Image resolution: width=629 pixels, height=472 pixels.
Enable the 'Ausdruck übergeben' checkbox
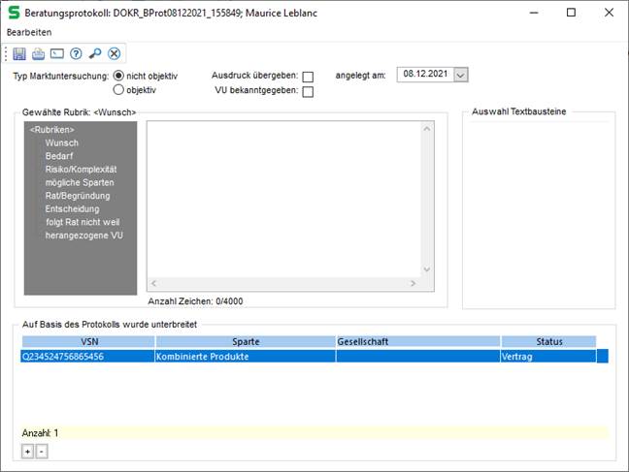coord(308,77)
